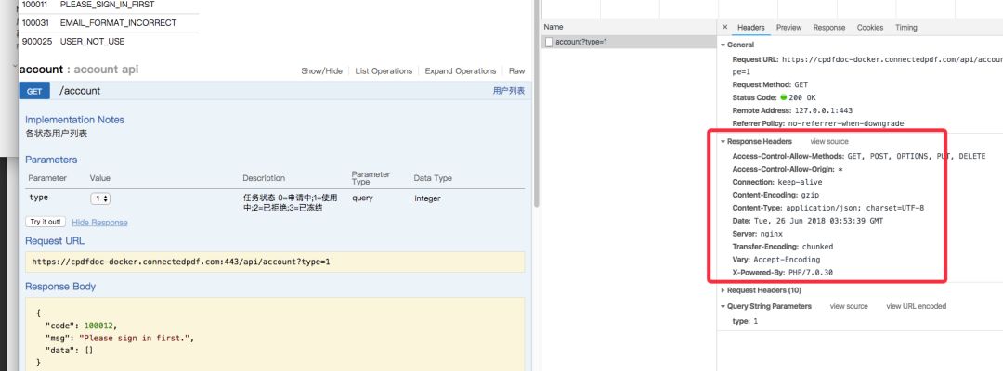Click the Request Method GET line

[770, 85]
